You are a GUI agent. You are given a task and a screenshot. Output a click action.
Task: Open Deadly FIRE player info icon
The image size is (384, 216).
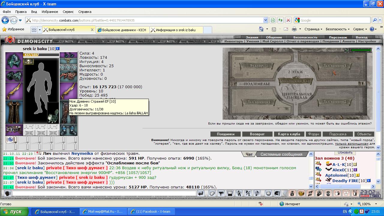tap(369, 181)
